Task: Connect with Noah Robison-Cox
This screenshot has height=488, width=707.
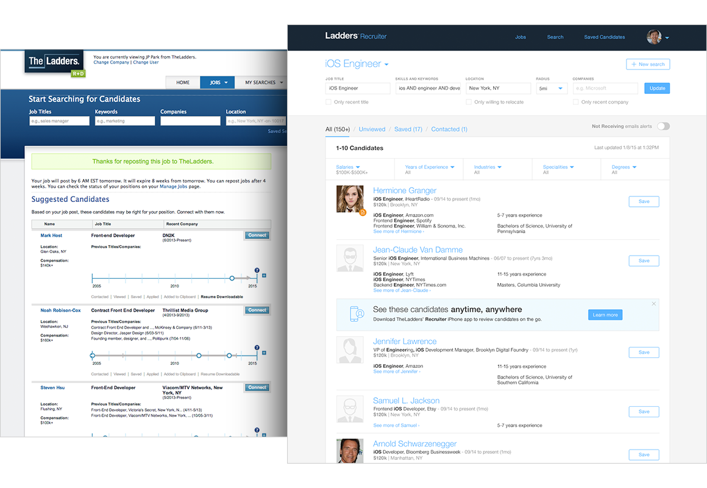Action: (x=257, y=310)
